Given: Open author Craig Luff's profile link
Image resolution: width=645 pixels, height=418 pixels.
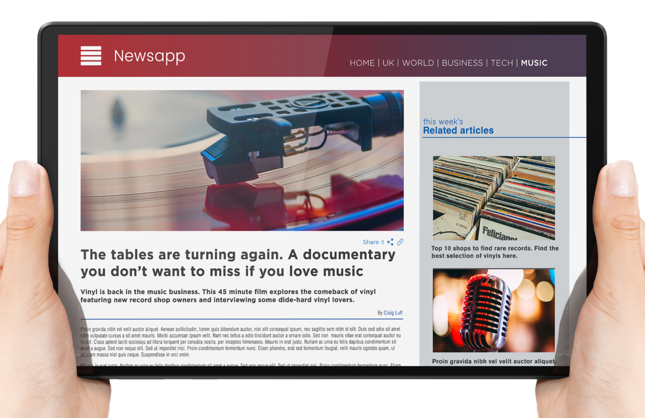Looking at the screenshot, I should (393, 313).
